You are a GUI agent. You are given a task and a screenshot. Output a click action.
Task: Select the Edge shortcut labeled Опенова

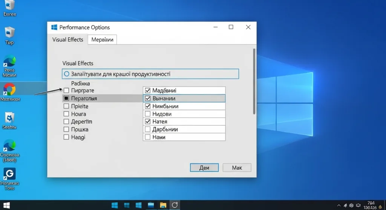(x=9, y=151)
